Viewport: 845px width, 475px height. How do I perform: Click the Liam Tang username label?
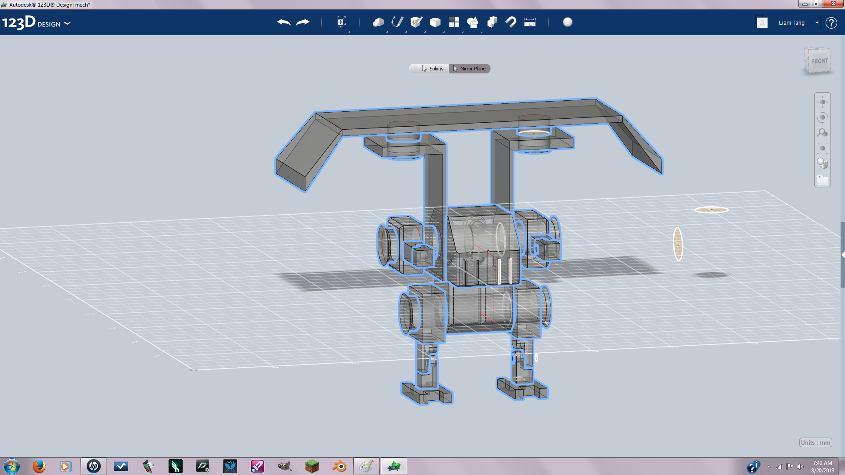click(791, 23)
